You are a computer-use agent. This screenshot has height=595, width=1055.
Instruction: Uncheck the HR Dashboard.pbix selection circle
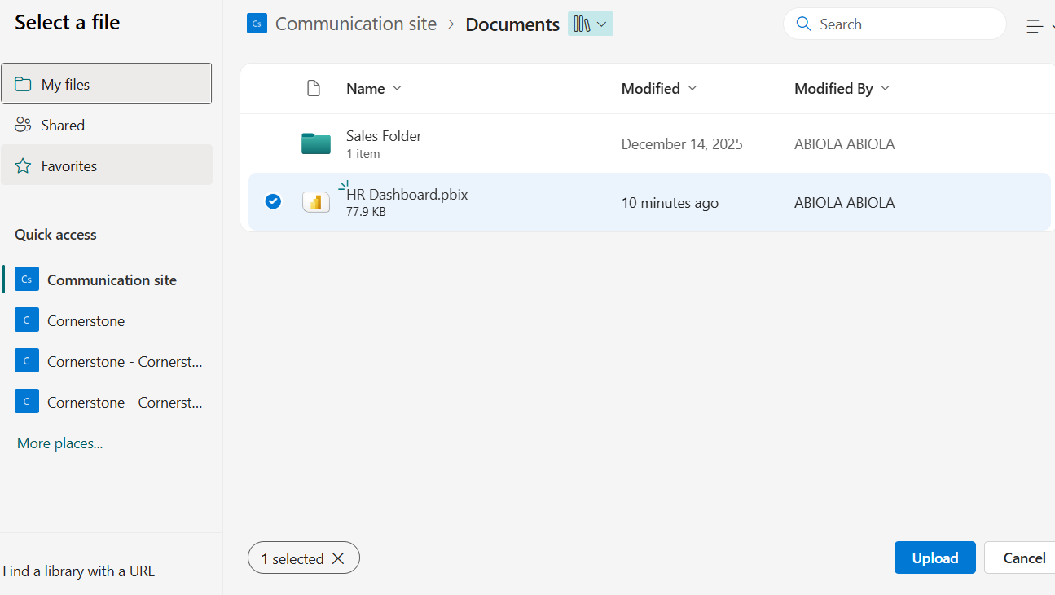(x=273, y=201)
